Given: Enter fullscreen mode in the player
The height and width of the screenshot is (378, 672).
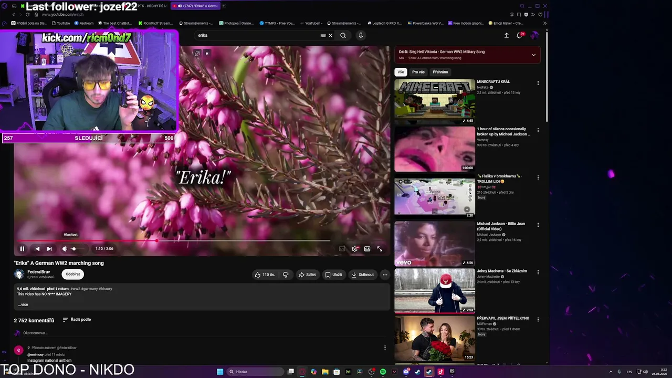Looking at the screenshot, I should [380, 249].
